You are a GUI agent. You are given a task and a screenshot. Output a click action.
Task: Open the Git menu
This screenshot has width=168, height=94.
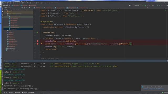pyautogui.click(x=34, y=3)
